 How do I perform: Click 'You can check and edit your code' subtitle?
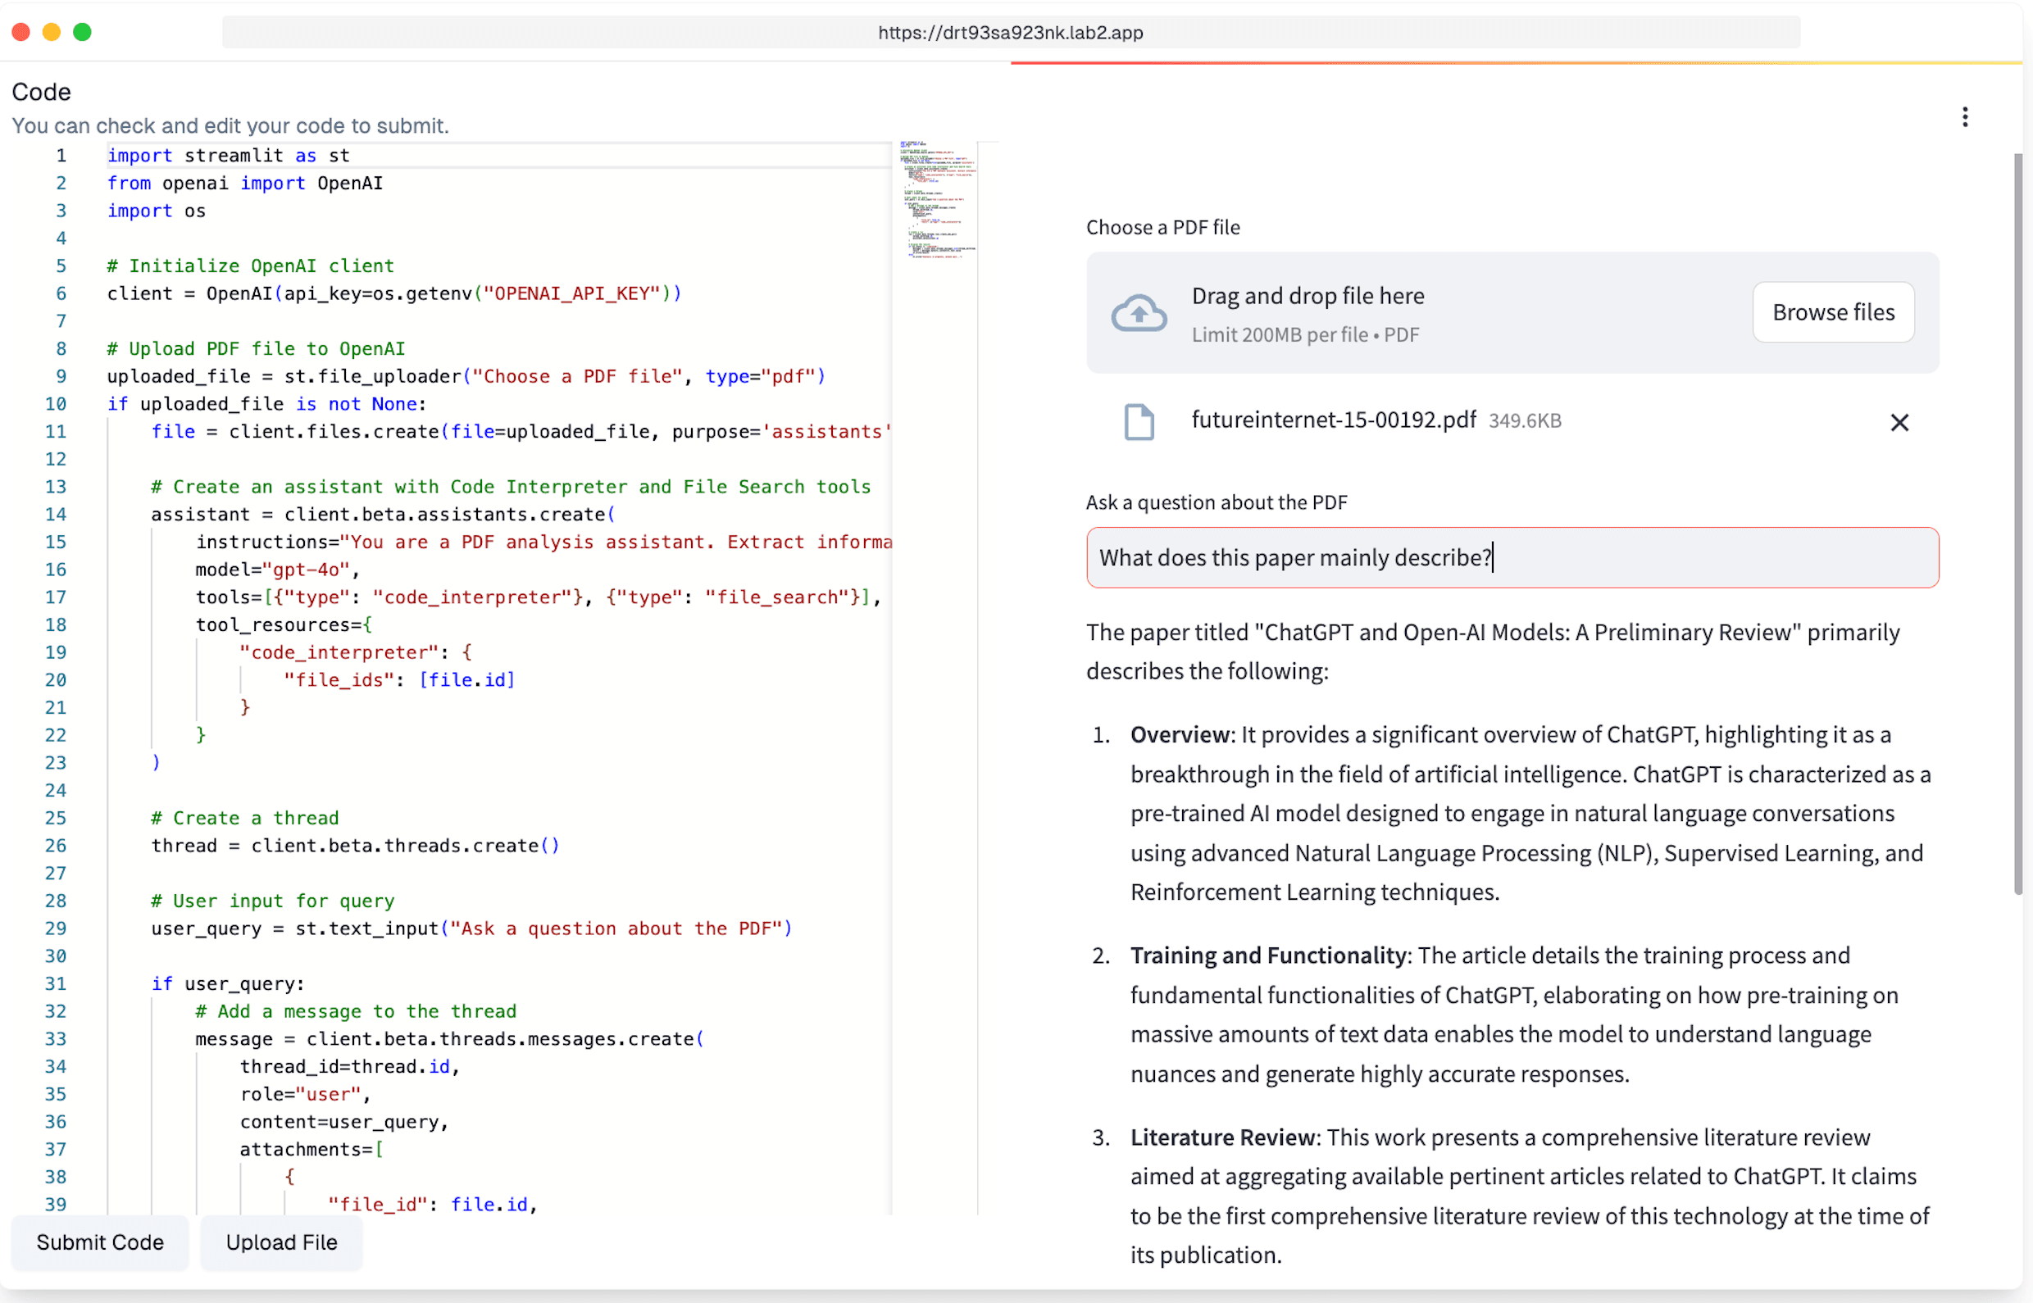230,126
